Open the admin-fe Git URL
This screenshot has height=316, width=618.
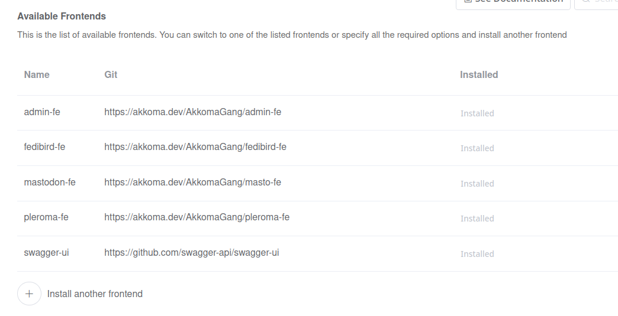192,112
